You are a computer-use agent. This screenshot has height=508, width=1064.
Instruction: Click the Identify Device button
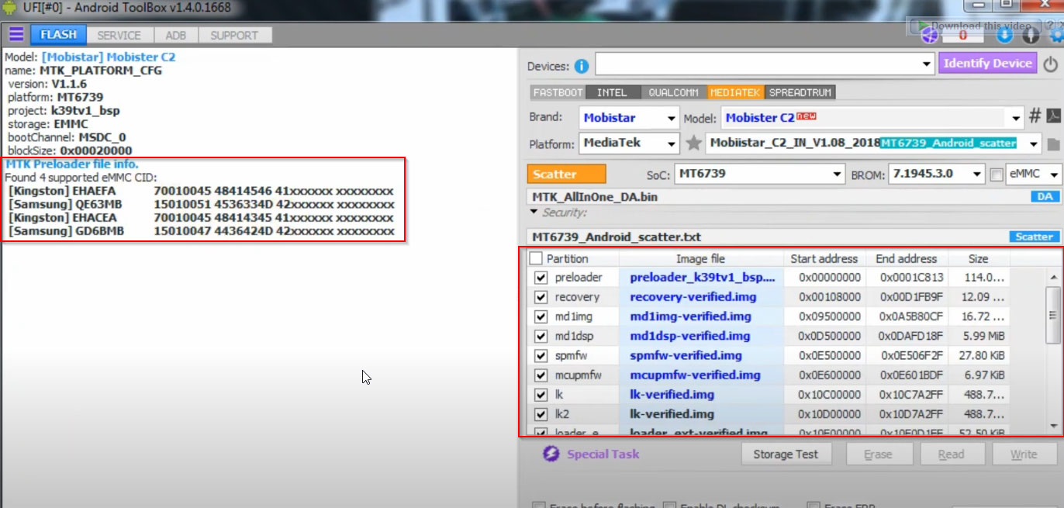[x=988, y=64]
